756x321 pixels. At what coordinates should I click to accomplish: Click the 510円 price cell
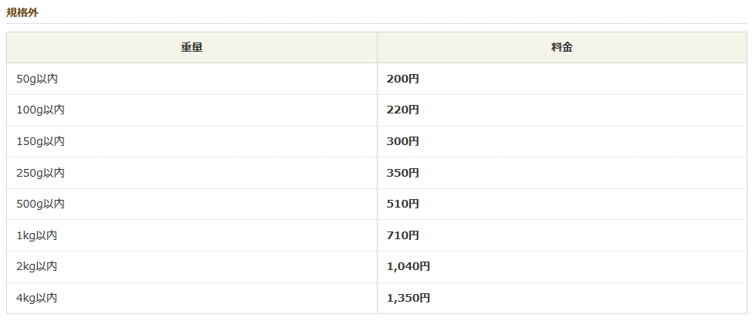click(402, 204)
